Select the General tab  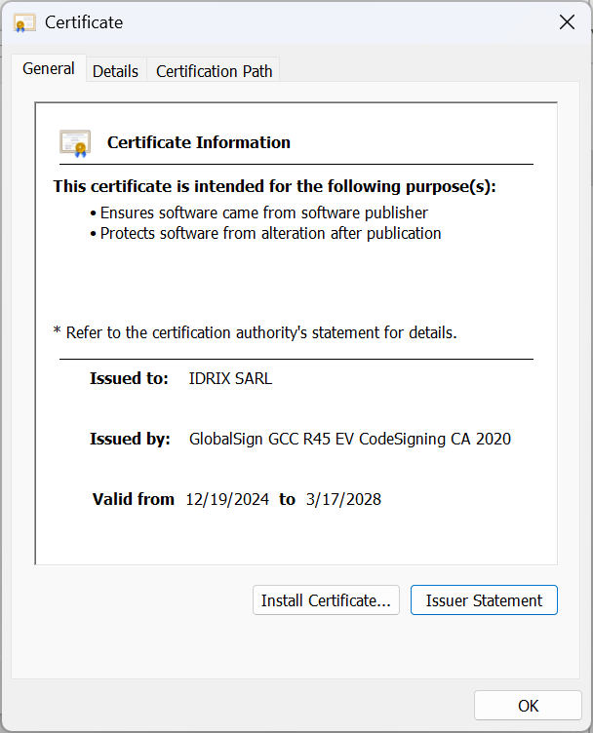(49, 68)
